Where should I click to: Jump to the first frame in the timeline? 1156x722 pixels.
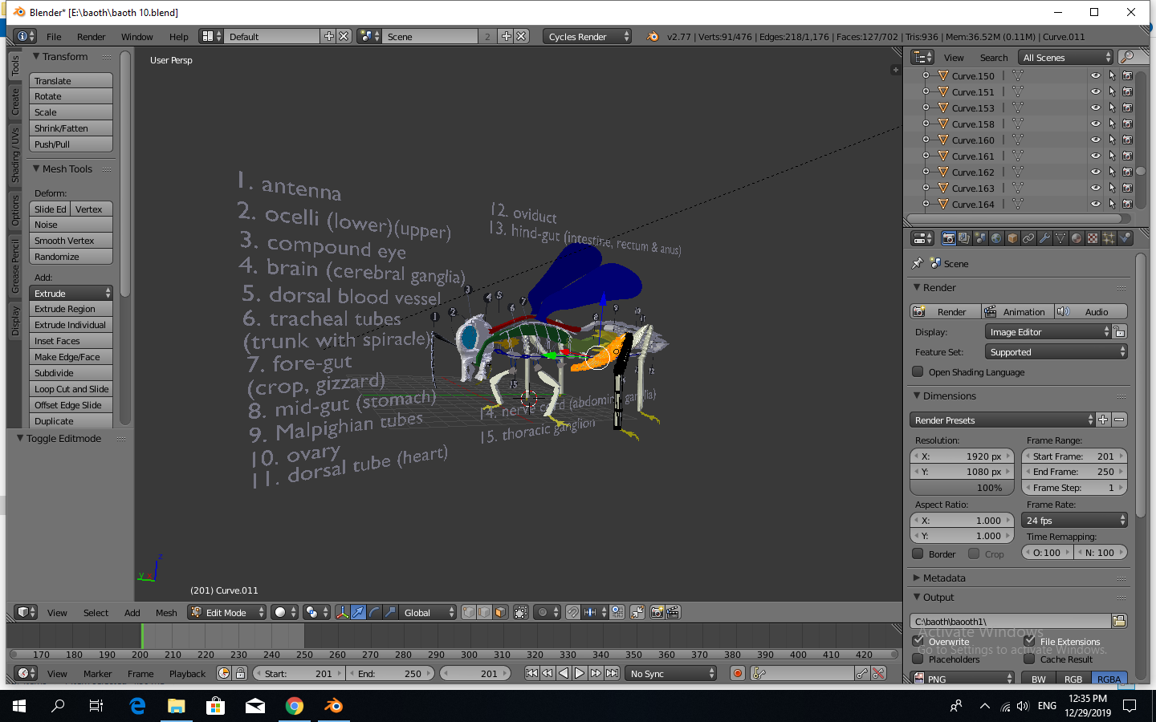[x=532, y=673]
